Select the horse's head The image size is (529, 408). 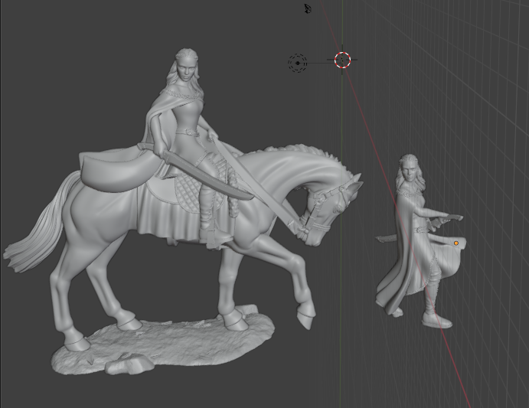(x=329, y=209)
